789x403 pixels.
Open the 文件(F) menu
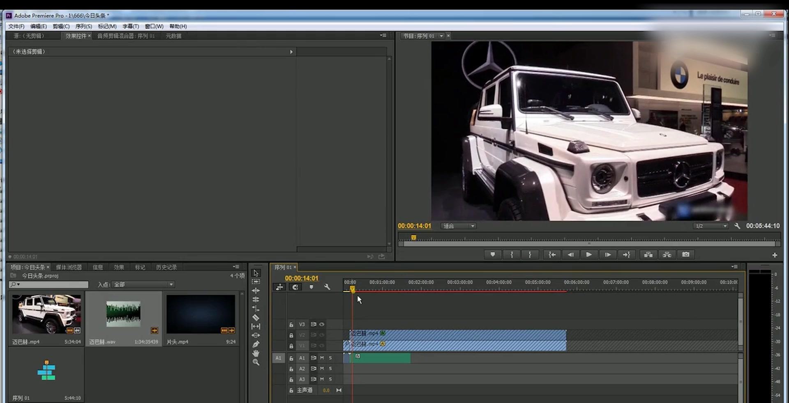tap(16, 26)
